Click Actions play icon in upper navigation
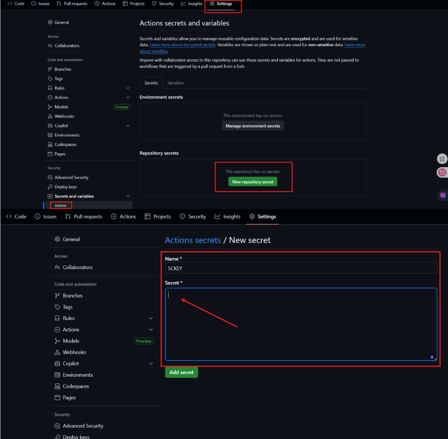The height and width of the screenshot is (439, 448). click(x=97, y=4)
